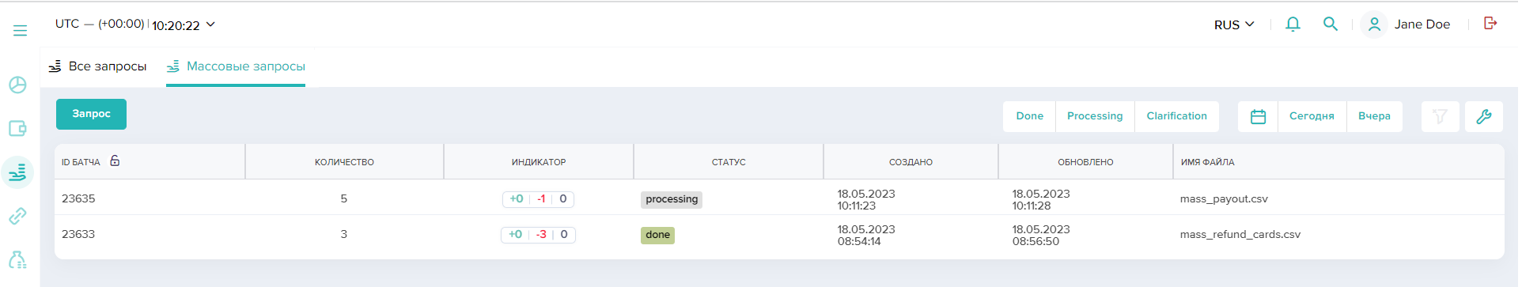Viewport: 1522px width, 287px height.
Task: Click the links chain sidebar icon
Action: click(17, 216)
